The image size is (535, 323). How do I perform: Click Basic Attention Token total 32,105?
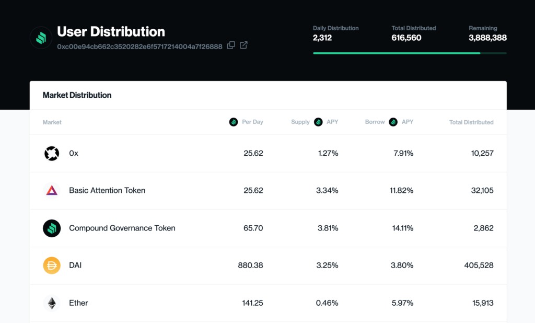coord(482,191)
